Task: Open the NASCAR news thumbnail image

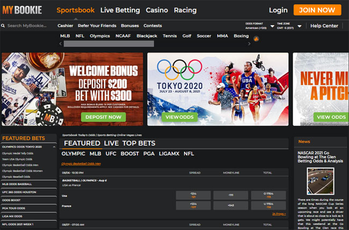Action: [x=321, y=181]
